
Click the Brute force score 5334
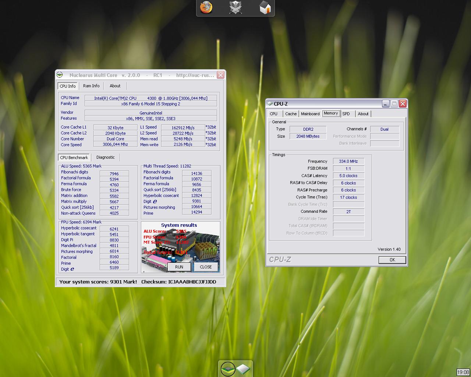pyautogui.click(x=114, y=190)
